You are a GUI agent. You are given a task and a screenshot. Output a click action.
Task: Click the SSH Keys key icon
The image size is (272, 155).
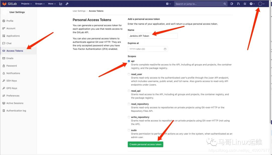4,81
